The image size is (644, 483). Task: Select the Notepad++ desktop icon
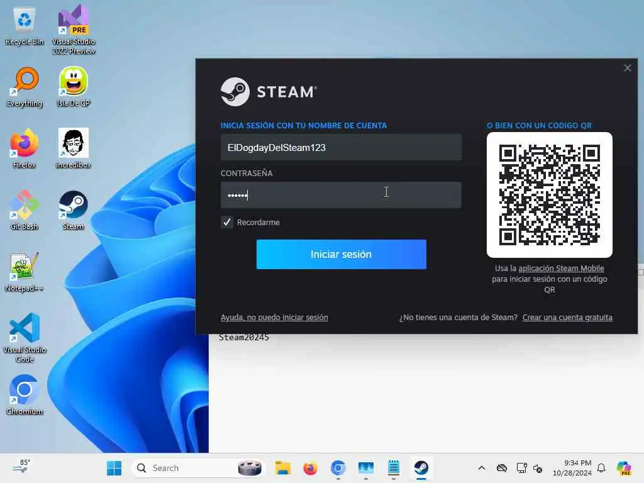coord(25,272)
